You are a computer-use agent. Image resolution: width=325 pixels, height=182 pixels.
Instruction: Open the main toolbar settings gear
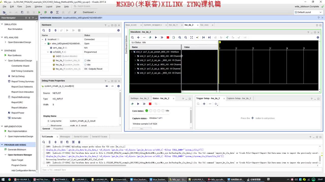51,12
